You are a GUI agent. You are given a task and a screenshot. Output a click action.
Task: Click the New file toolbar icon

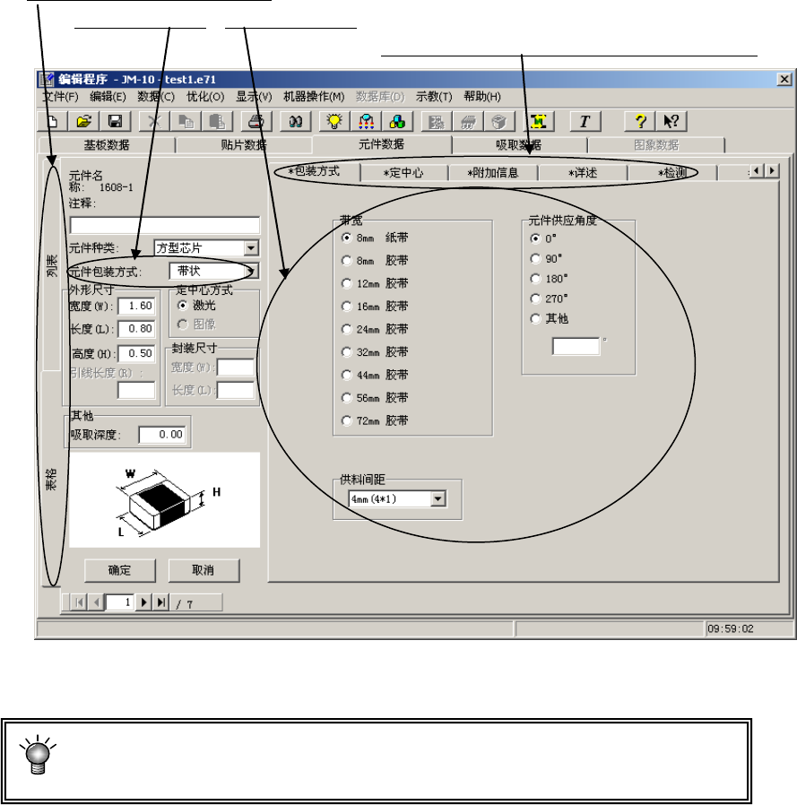51,121
